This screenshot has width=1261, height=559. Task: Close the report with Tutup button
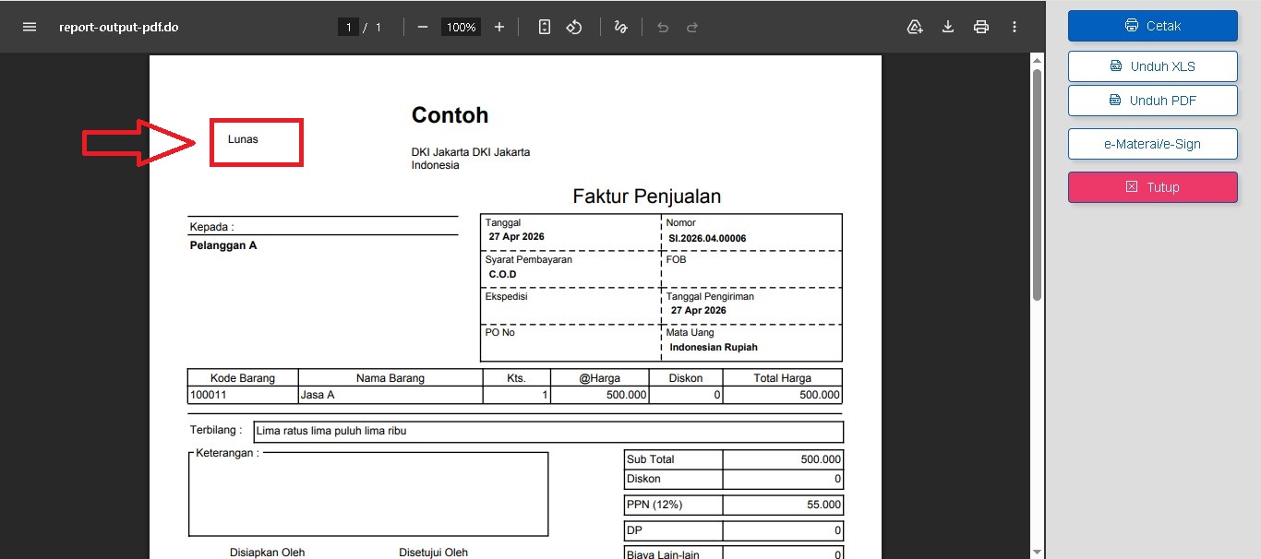[x=1152, y=187]
